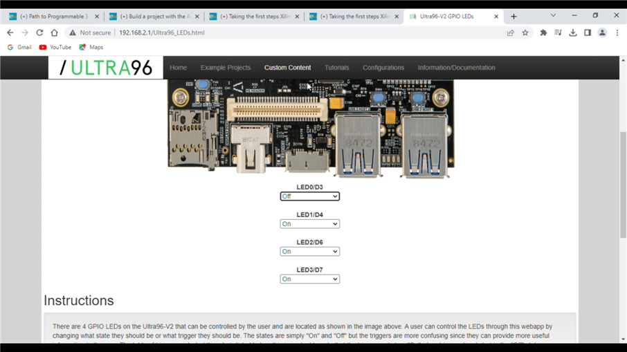Viewport: 627px width, 352px height.
Task: Click the browser forward arrow
Action: point(25,33)
